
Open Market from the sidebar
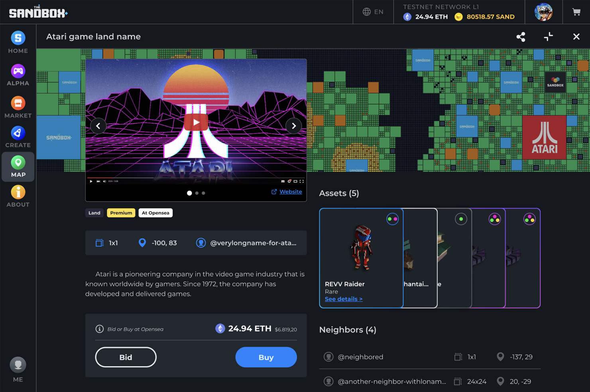18,108
